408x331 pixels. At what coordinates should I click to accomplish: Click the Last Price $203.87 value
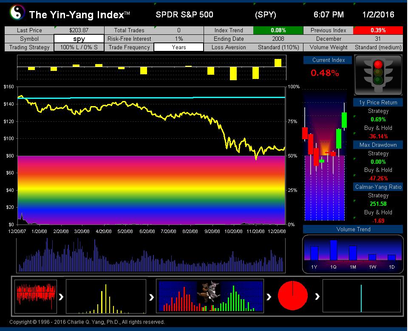79,30
